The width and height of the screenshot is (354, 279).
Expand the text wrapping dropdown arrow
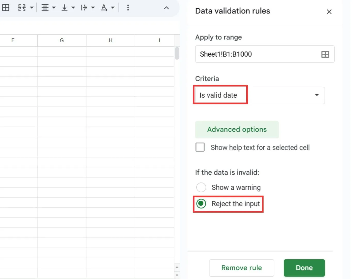[93, 8]
